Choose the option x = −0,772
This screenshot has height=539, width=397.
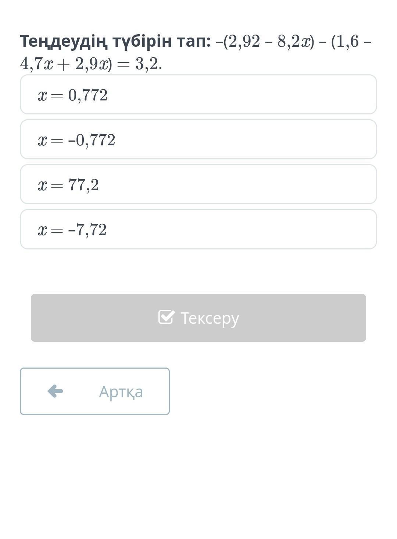pyautogui.click(x=198, y=140)
